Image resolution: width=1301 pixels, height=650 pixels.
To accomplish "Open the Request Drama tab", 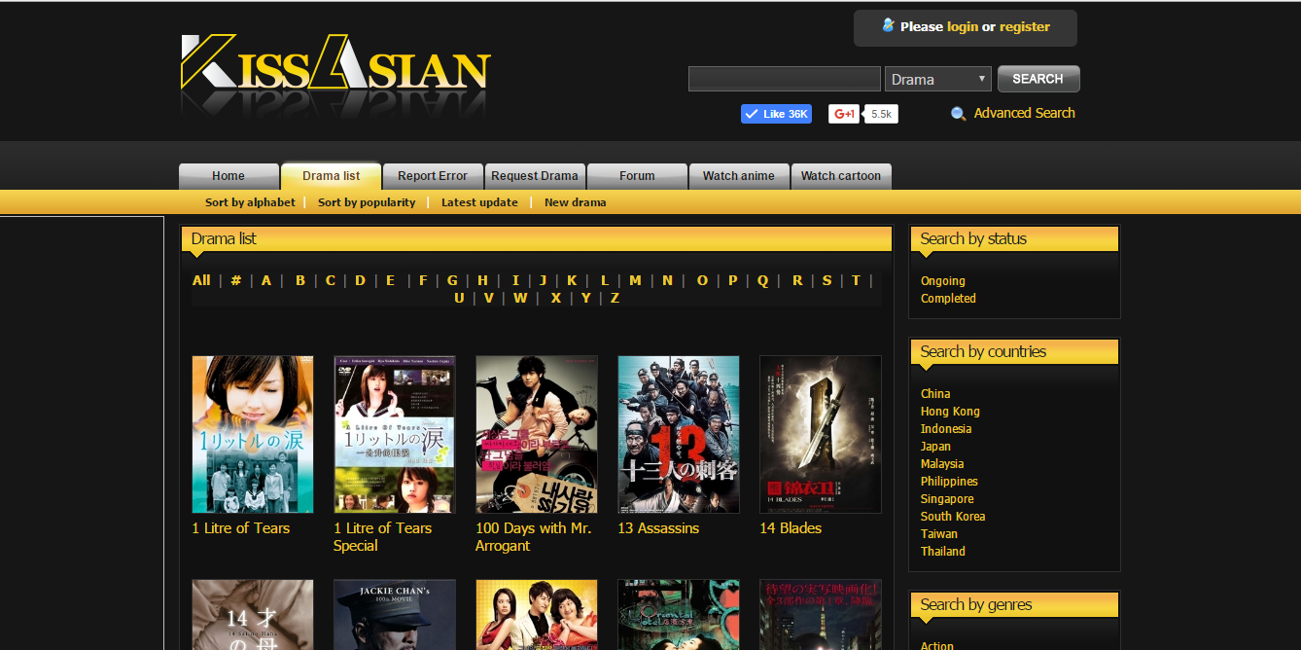I will point(535,176).
